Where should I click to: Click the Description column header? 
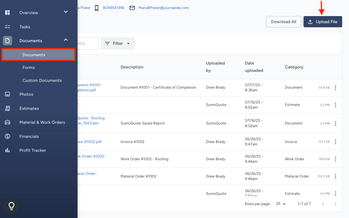tap(132, 67)
